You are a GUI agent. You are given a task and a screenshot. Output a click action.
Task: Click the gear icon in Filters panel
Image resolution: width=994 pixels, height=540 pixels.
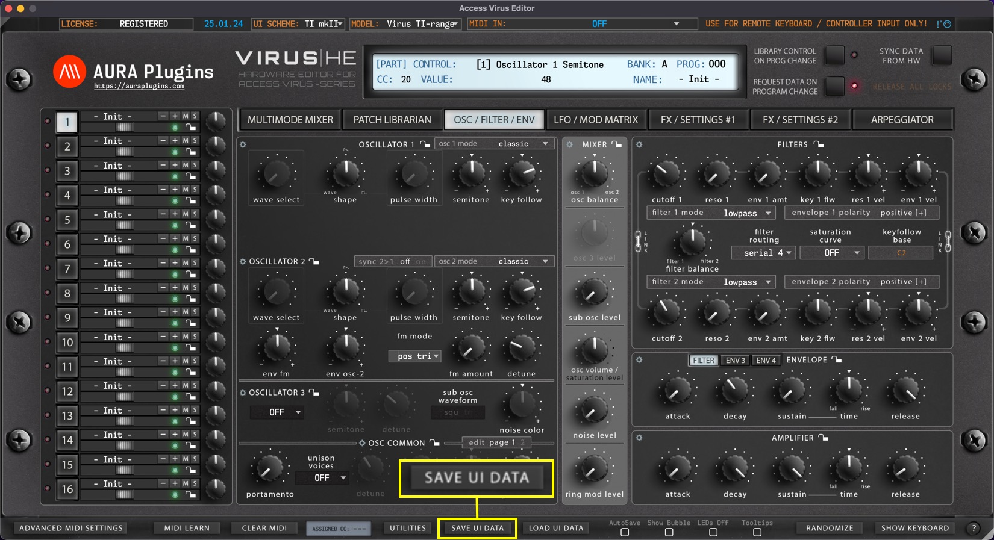639,145
